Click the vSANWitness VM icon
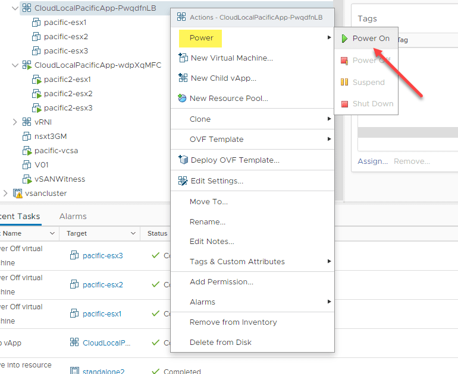The image size is (458, 374). pos(26,179)
